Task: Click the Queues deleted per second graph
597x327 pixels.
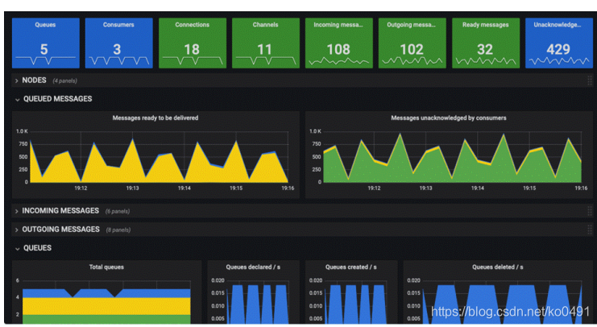Action: point(502,303)
